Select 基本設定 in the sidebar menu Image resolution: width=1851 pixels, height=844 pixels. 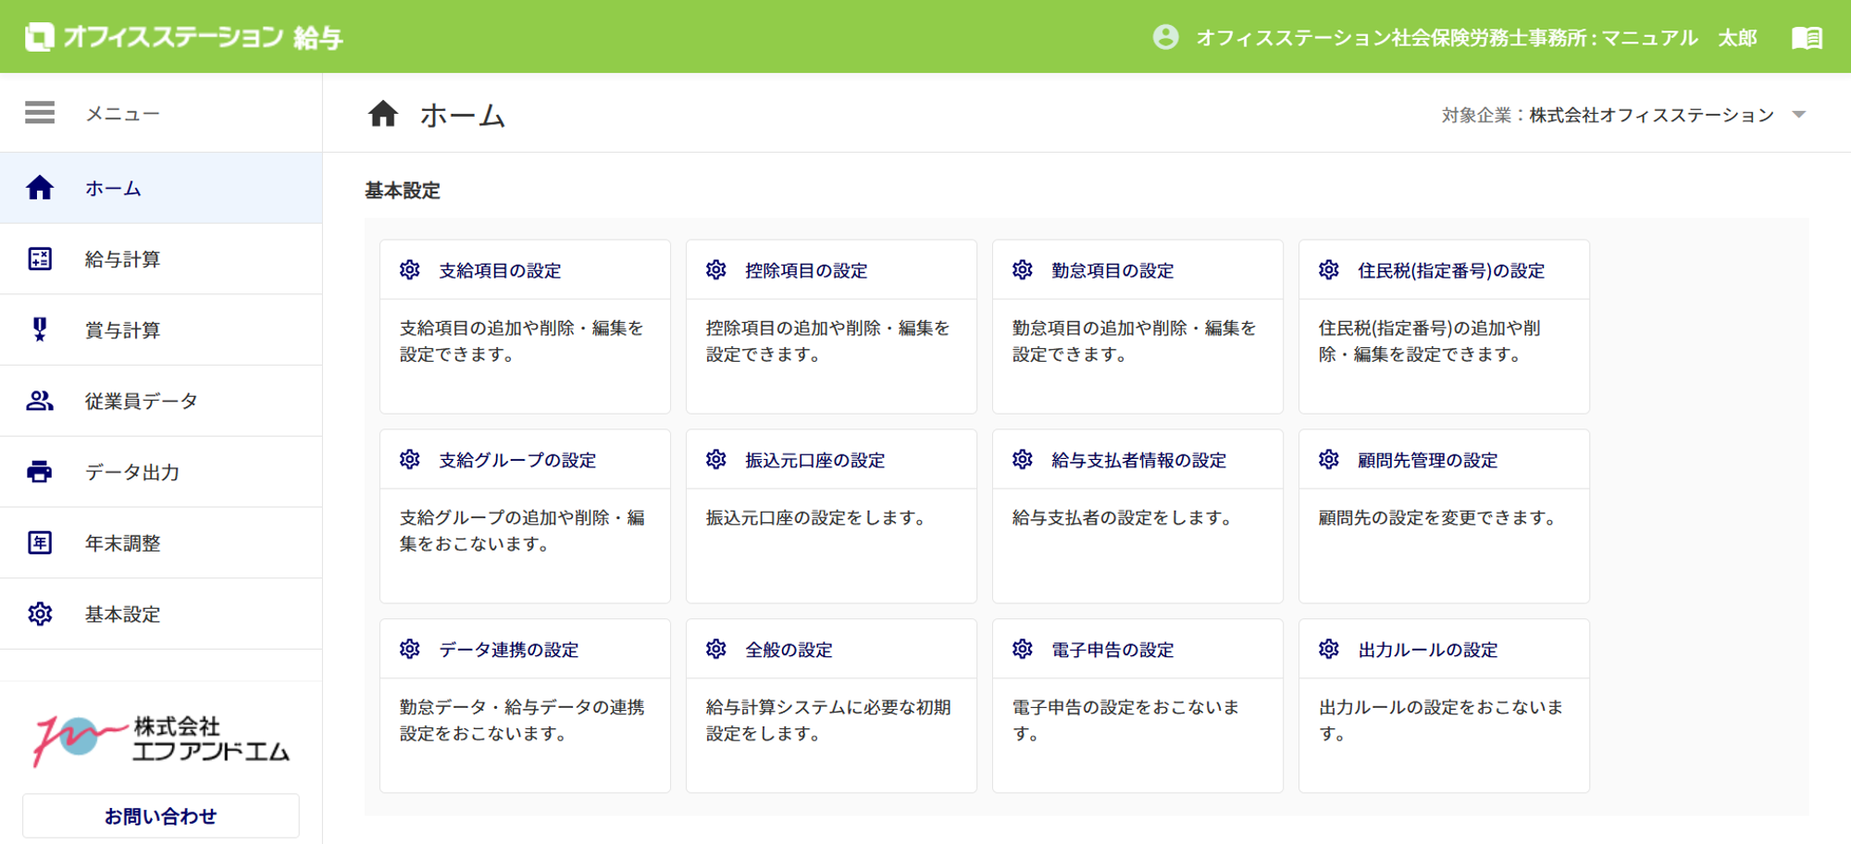point(161,614)
